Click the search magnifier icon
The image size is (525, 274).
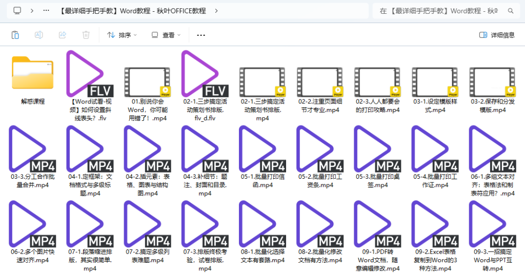pyautogui.click(x=511, y=11)
